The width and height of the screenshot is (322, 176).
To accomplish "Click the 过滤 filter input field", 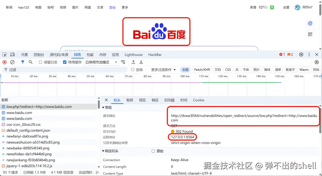I will click(x=65, y=70).
